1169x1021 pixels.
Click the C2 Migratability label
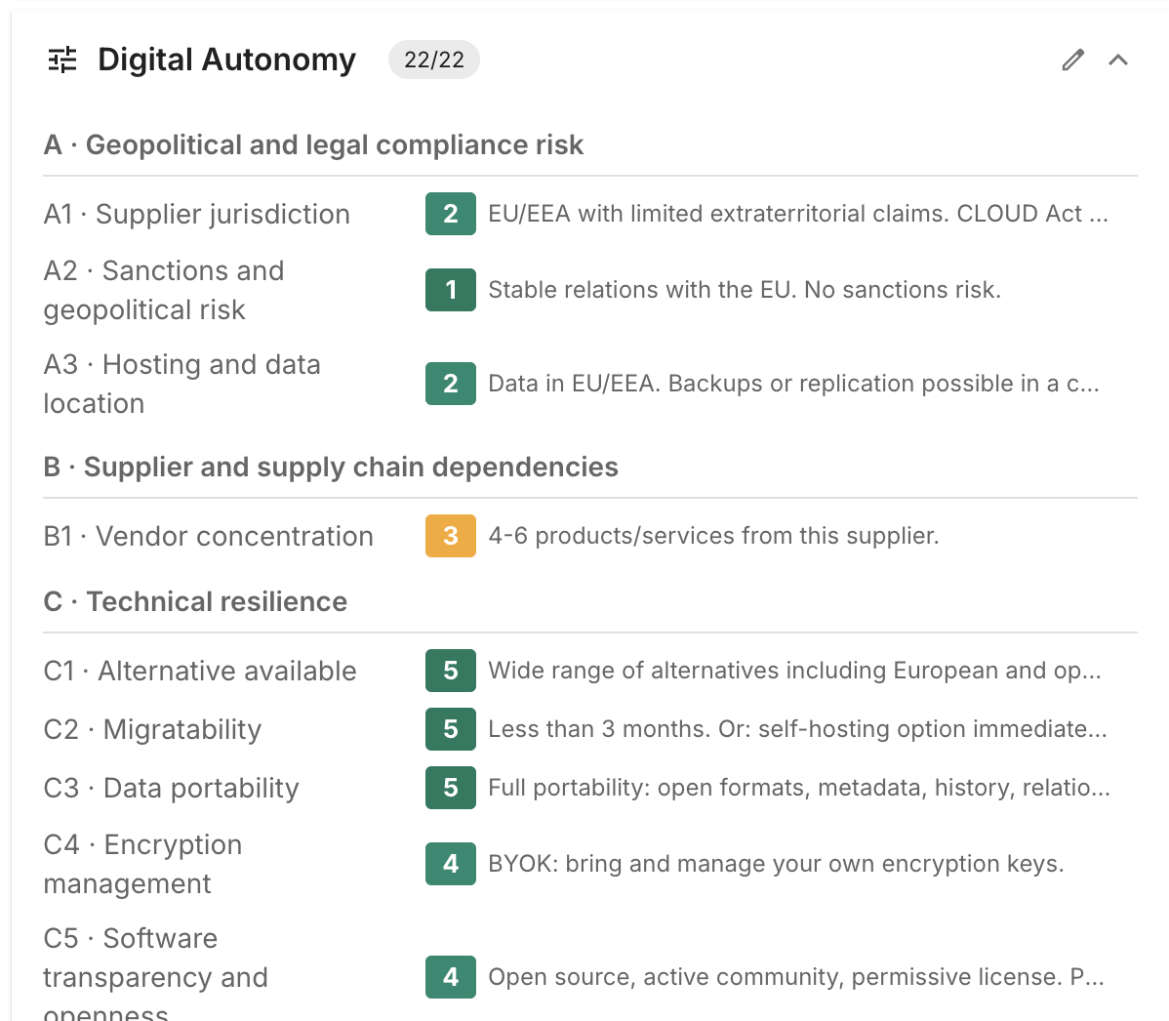coord(153,729)
